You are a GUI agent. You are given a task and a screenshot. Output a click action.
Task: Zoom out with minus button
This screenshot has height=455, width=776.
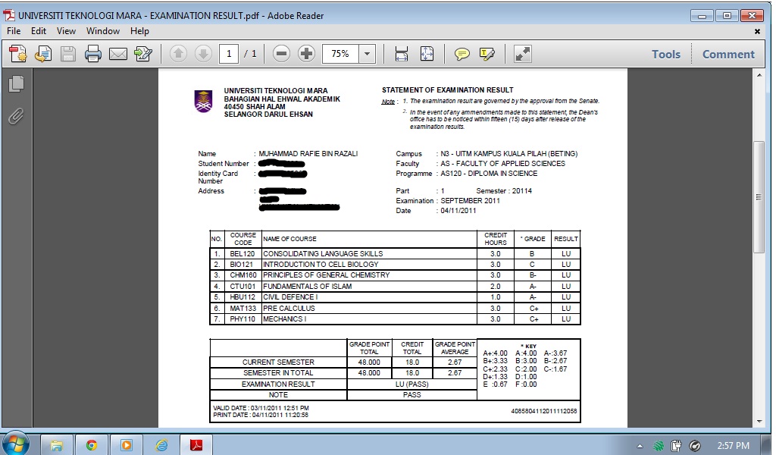[281, 54]
